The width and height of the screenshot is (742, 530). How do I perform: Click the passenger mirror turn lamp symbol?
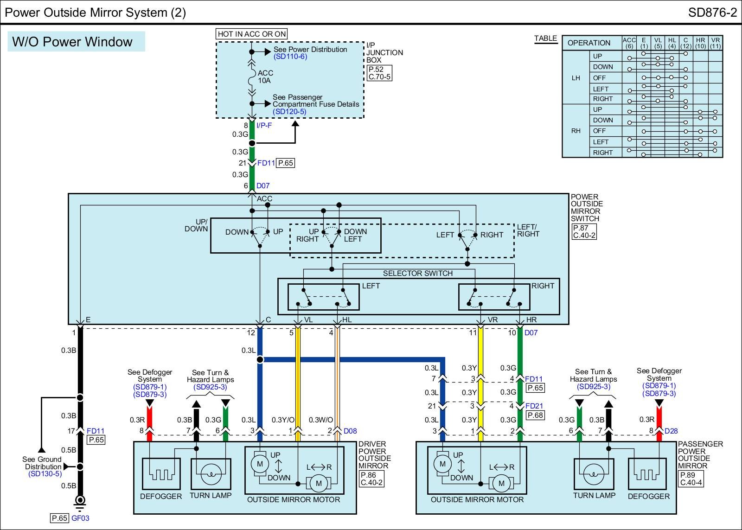point(594,474)
